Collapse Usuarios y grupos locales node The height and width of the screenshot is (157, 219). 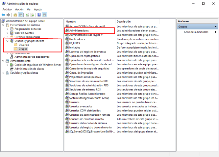(x=7, y=41)
